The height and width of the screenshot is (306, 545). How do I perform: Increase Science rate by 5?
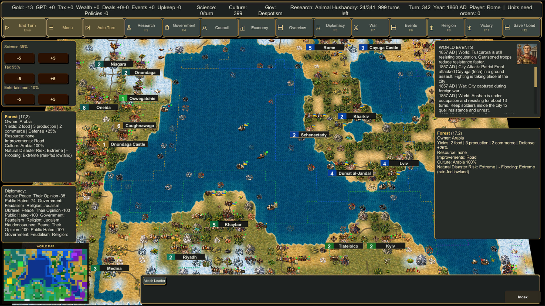53,58
